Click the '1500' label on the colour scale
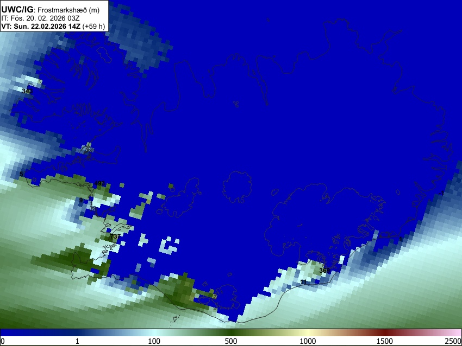The width and height of the screenshot is (462, 346). tap(385, 341)
